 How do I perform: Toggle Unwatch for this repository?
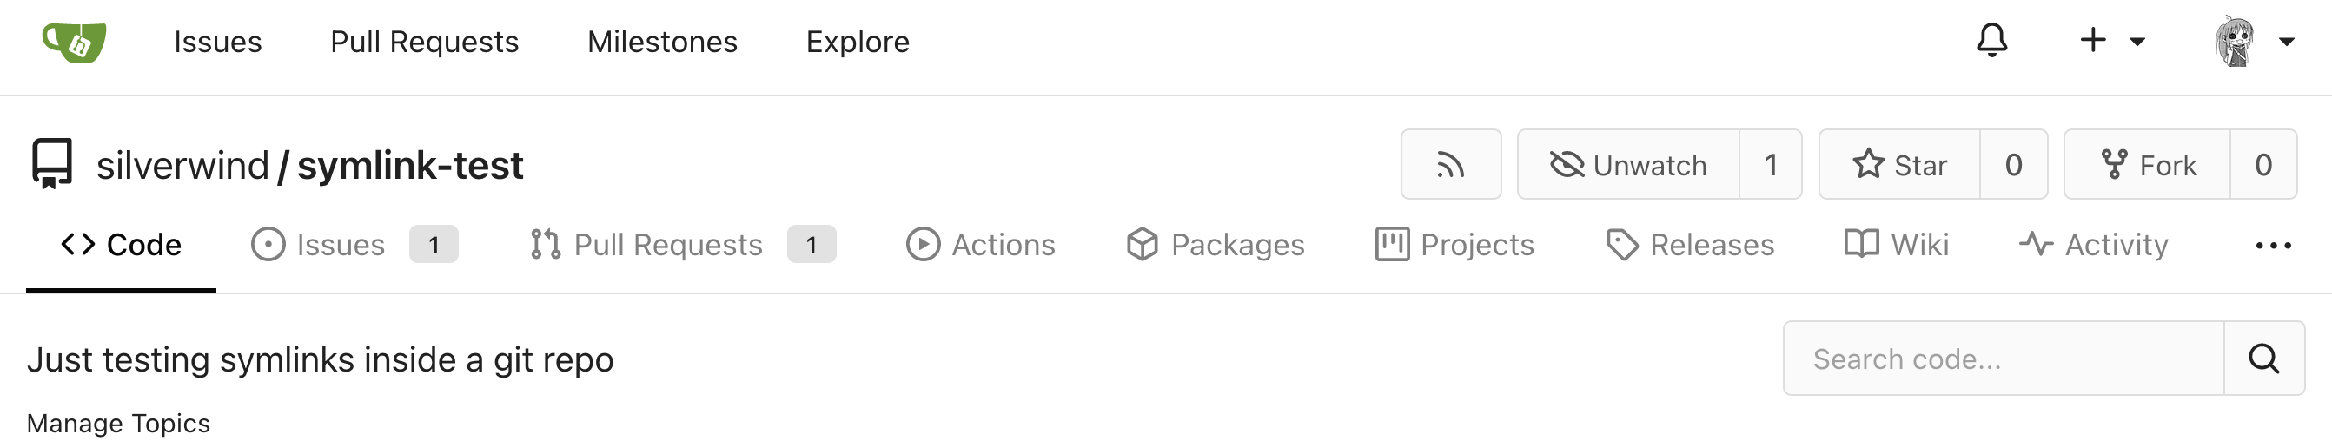click(1627, 164)
